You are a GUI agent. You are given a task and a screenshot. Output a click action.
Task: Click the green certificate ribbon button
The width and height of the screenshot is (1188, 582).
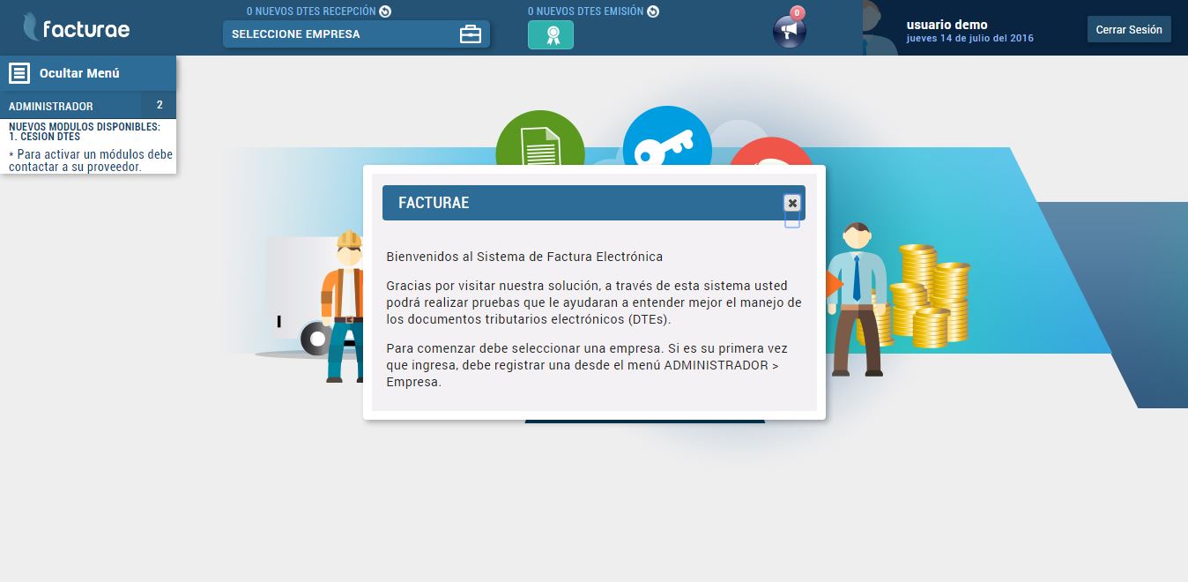point(551,34)
